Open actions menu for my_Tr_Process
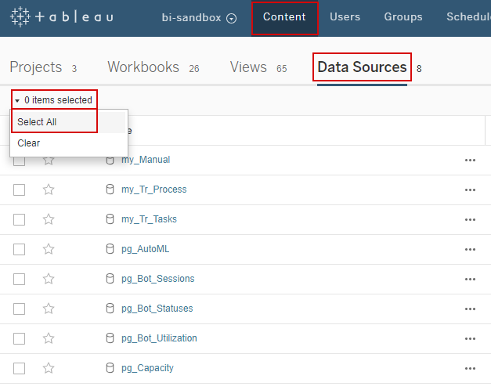 click(470, 190)
